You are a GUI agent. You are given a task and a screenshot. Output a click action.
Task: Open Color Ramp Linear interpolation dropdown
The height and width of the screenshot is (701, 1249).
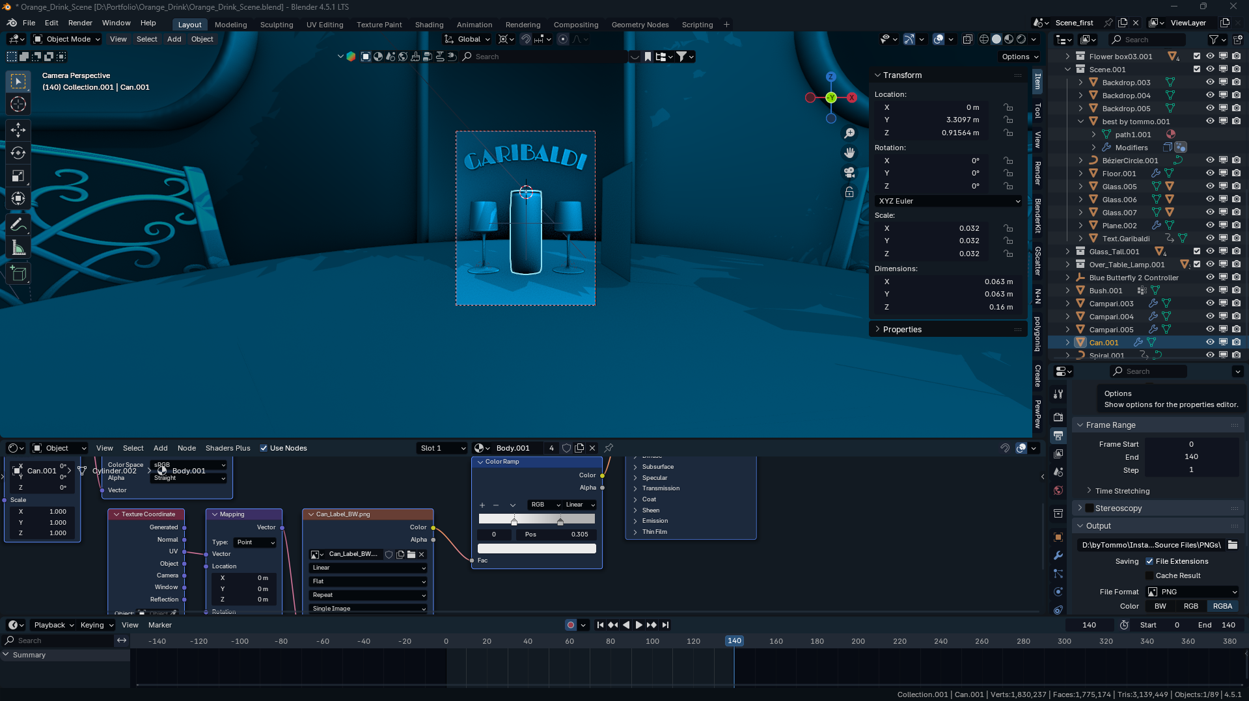580,505
